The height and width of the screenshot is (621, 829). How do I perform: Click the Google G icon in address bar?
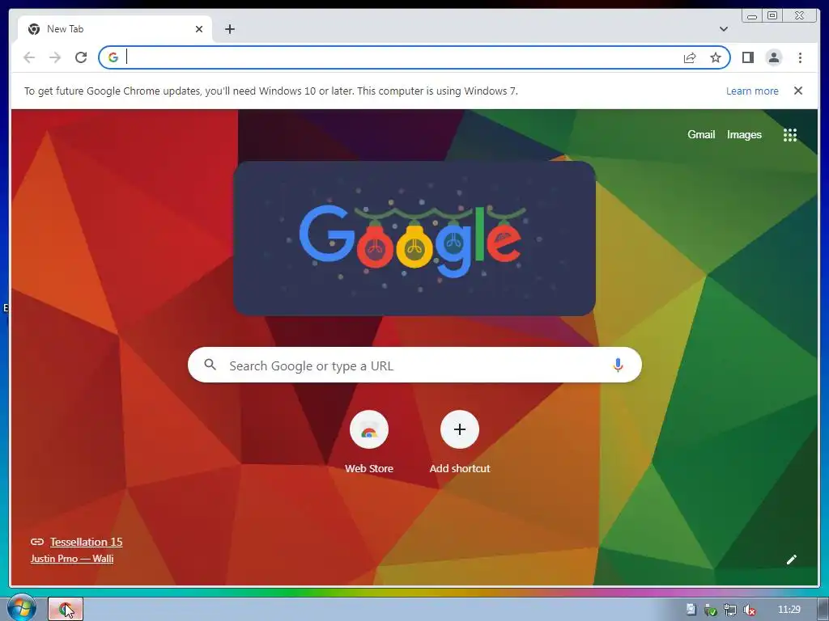coord(113,57)
